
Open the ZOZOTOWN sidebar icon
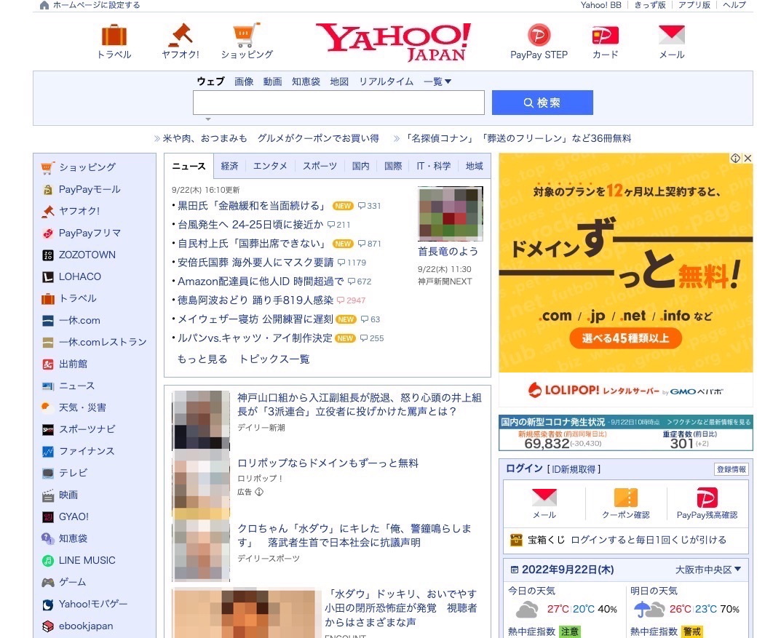[x=48, y=255]
